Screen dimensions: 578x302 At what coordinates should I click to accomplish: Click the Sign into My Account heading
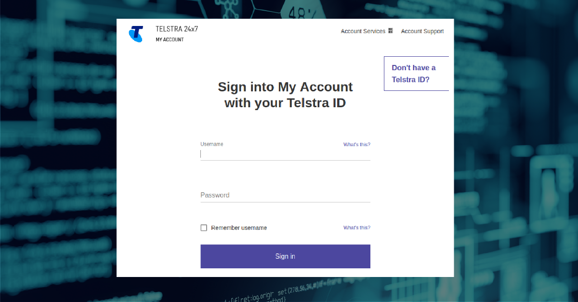[x=285, y=94]
